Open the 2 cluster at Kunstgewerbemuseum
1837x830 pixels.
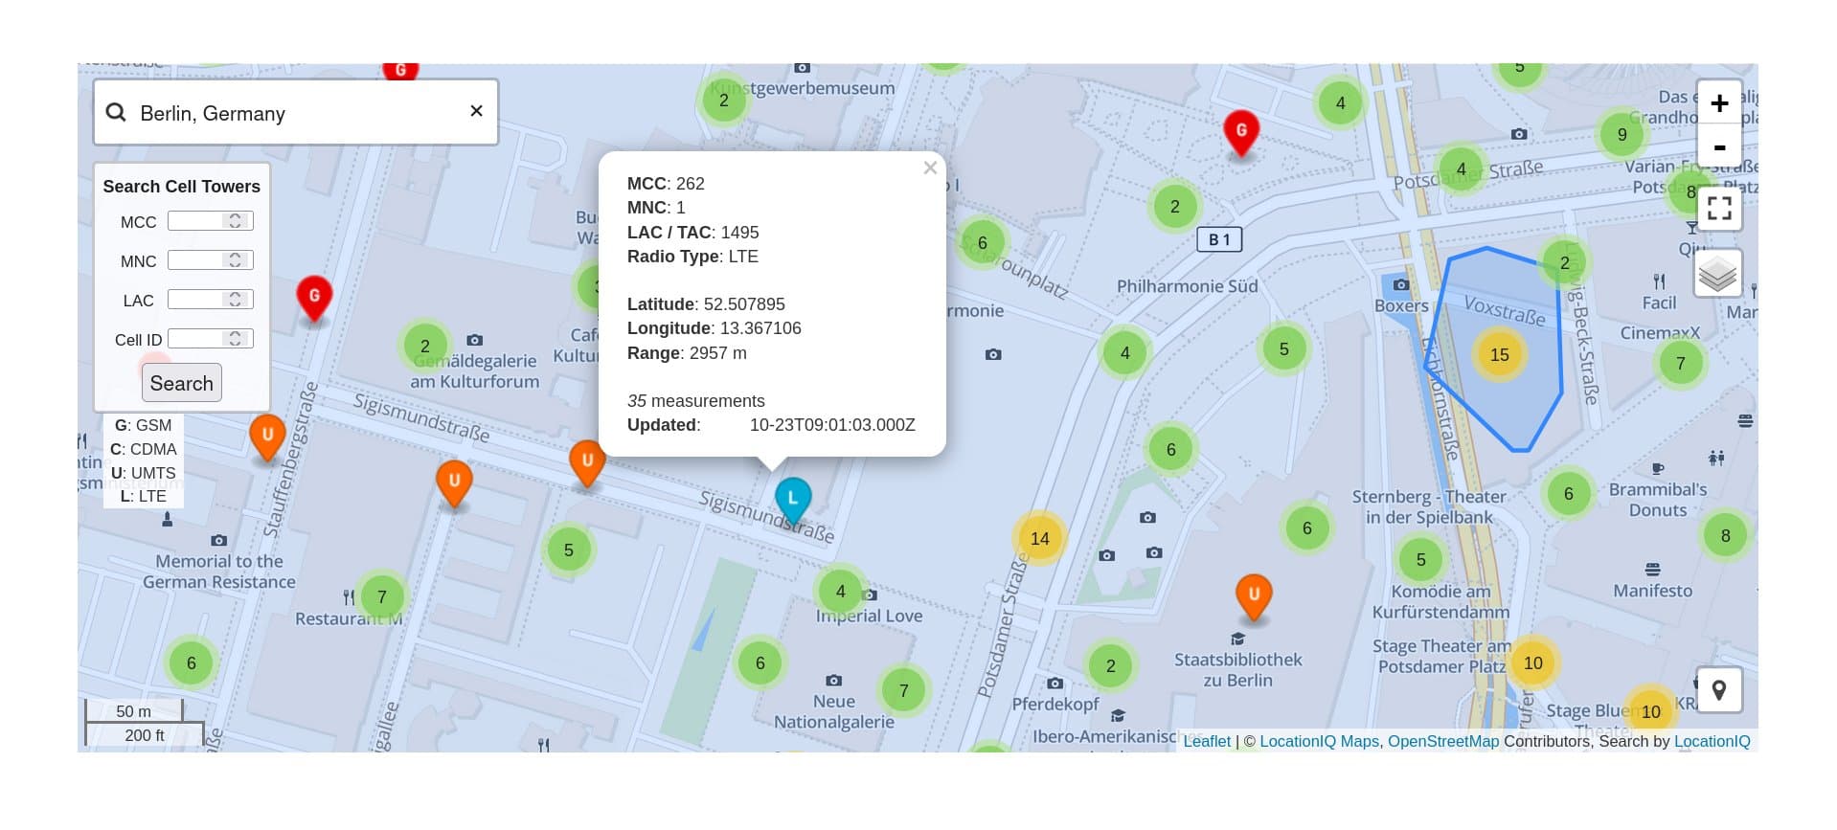[723, 101]
